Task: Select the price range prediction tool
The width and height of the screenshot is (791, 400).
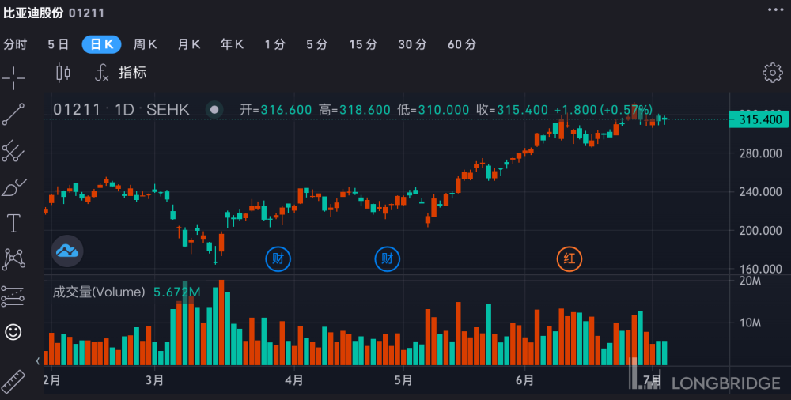Action: point(13,296)
